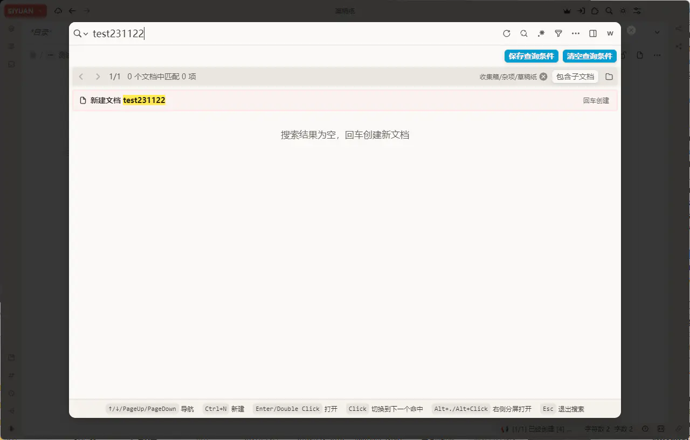This screenshot has width=690, height=440.
Task: Click the 清空查询条件 button
Action: [589, 56]
